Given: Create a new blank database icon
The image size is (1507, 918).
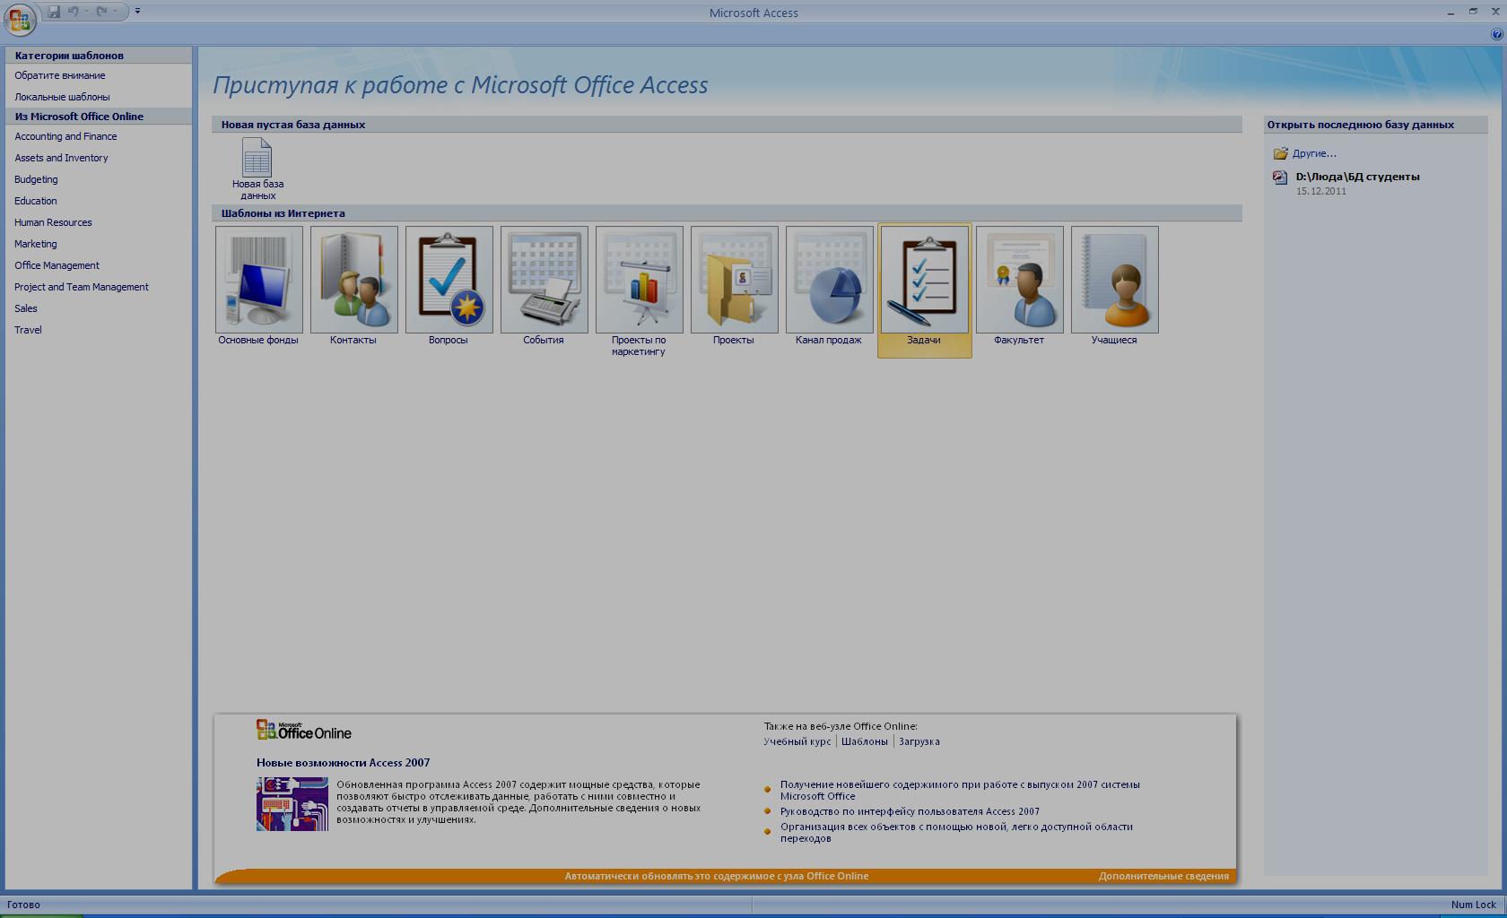Looking at the screenshot, I should tap(257, 157).
